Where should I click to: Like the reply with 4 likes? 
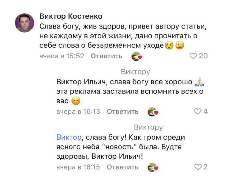pyautogui.click(x=198, y=111)
